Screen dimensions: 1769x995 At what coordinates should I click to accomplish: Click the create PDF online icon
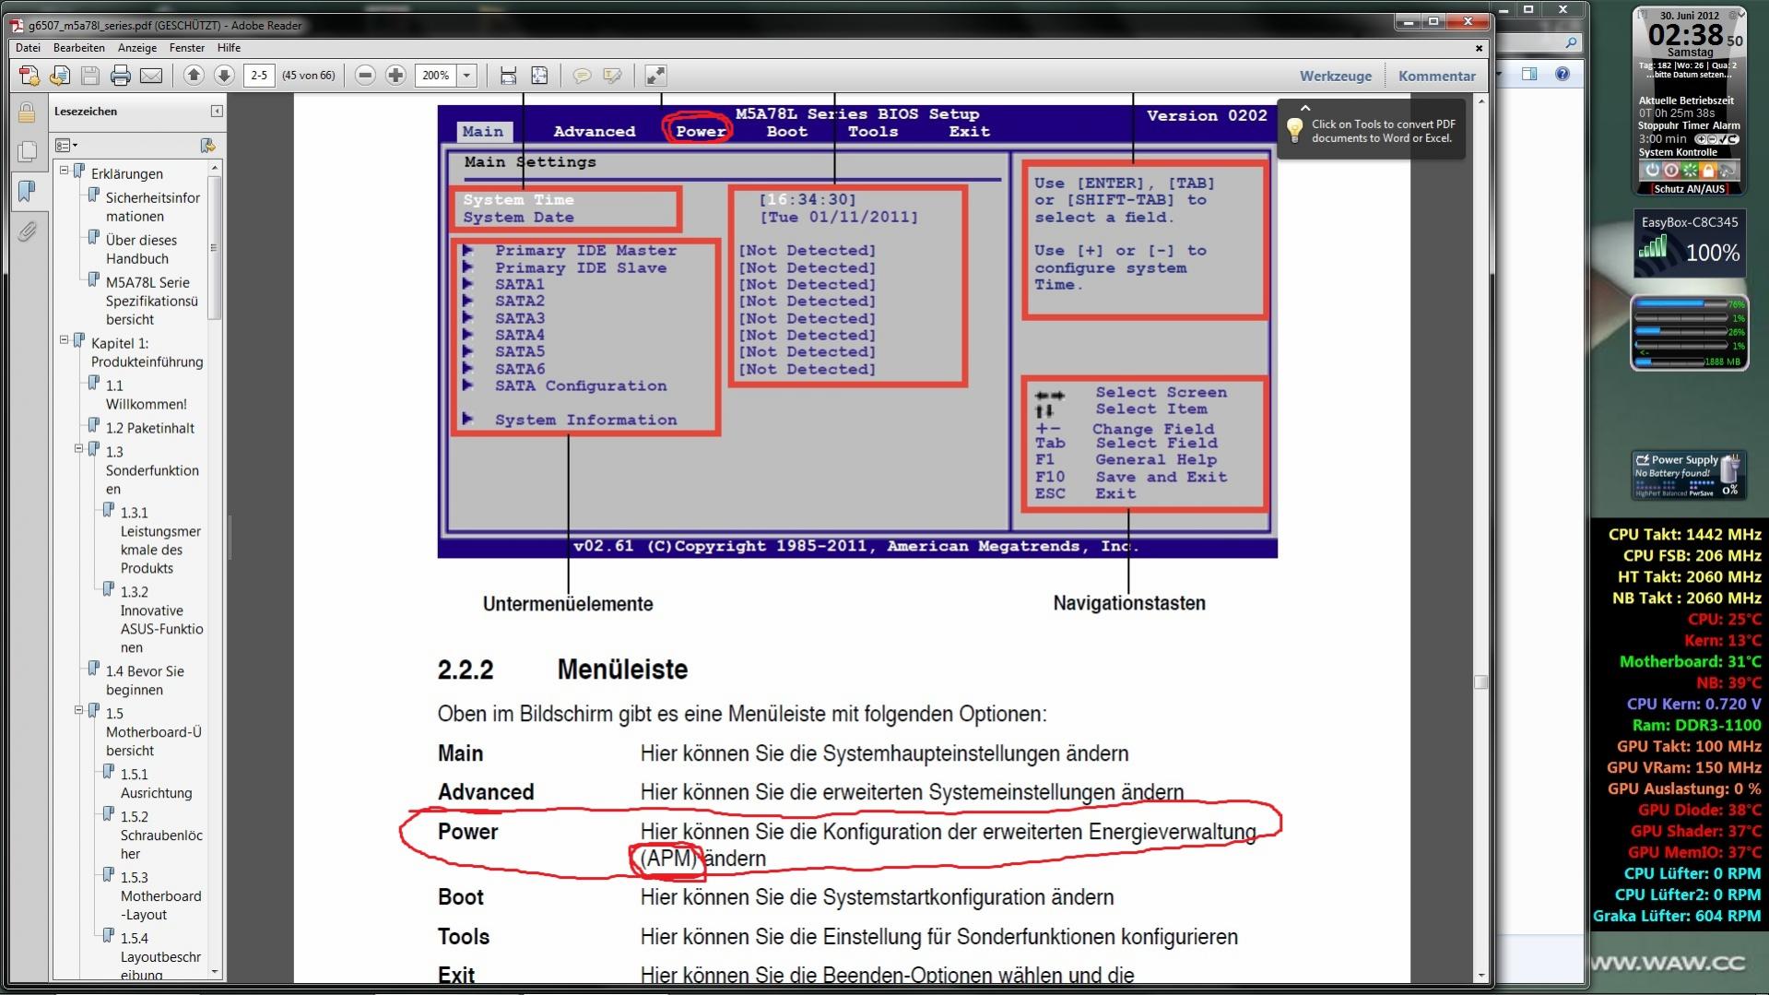tap(29, 76)
